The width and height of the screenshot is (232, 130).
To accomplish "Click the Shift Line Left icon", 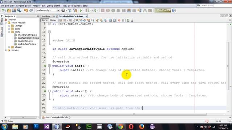I will pyautogui.click(x=110, y=20).
